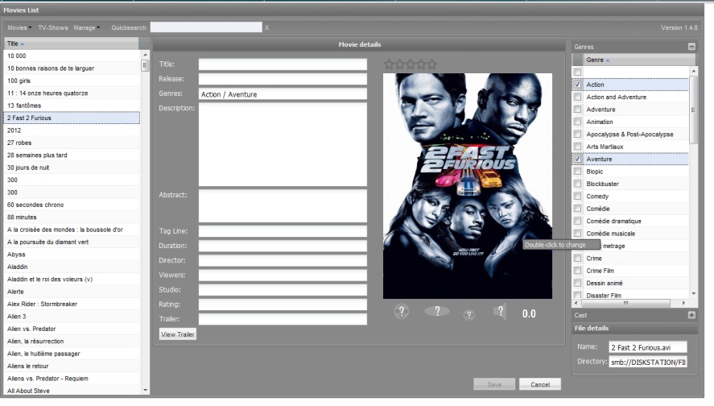
Task: Click the Cancel button
Action: pyautogui.click(x=540, y=384)
